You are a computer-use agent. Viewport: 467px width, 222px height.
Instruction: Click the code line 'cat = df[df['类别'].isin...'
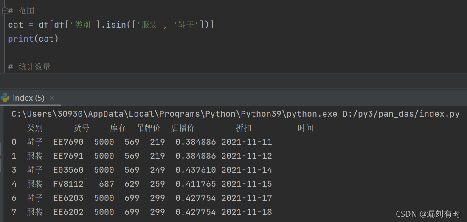pos(111,25)
